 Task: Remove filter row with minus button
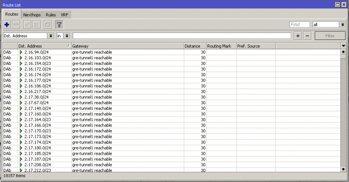coord(307,36)
